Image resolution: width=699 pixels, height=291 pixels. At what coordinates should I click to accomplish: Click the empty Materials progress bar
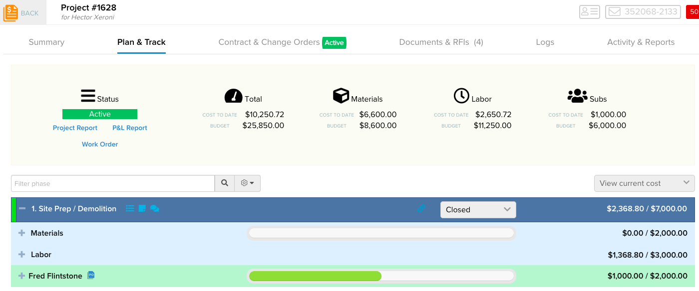tap(381, 233)
